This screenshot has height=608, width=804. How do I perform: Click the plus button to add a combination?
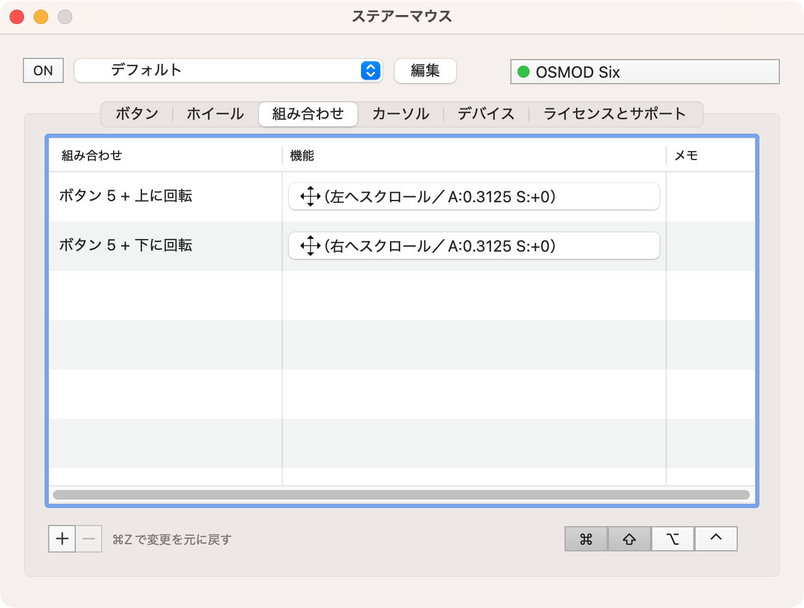[x=62, y=539]
